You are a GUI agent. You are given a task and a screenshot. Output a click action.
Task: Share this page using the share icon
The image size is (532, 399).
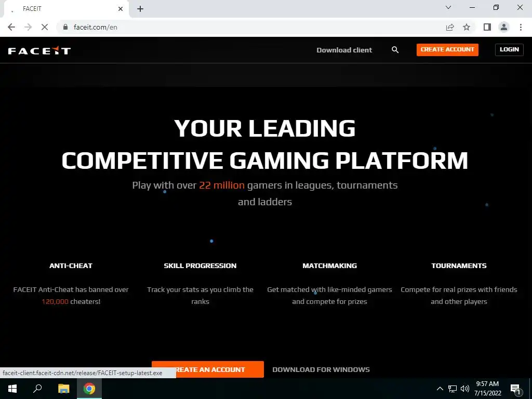tap(450, 27)
